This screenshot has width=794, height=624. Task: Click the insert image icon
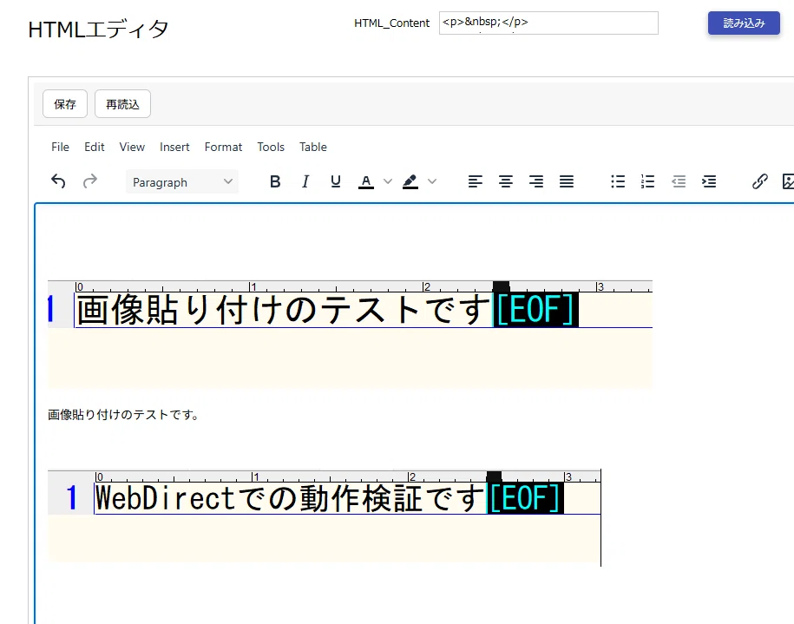(x=788, y=181)
